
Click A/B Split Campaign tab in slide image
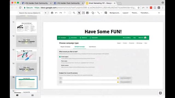coord(80,47)
